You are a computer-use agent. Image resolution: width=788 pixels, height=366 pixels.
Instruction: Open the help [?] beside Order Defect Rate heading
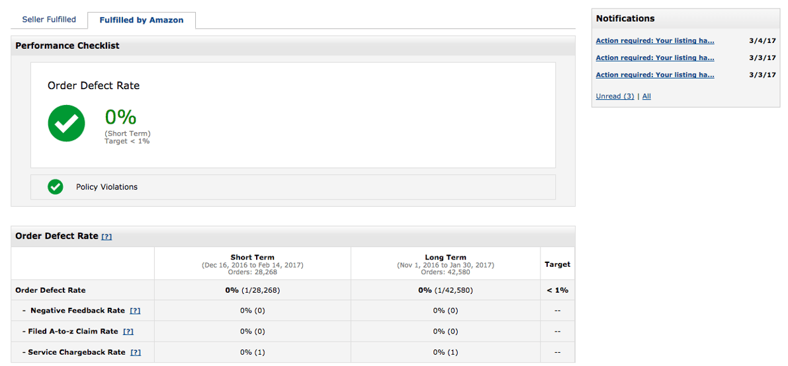[107, 237]
